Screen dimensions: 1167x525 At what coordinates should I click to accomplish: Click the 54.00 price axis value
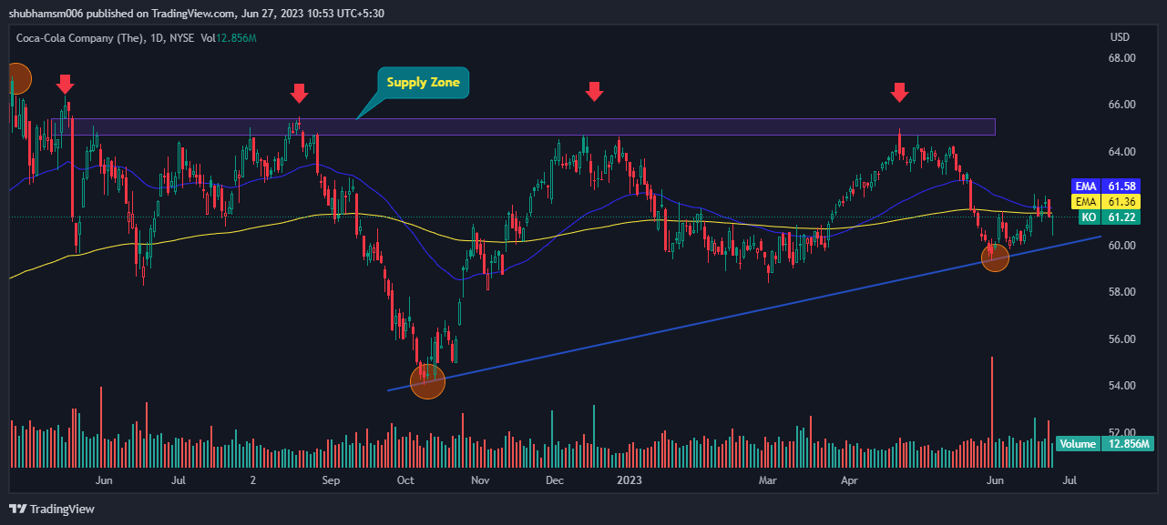click(1121, 386)
